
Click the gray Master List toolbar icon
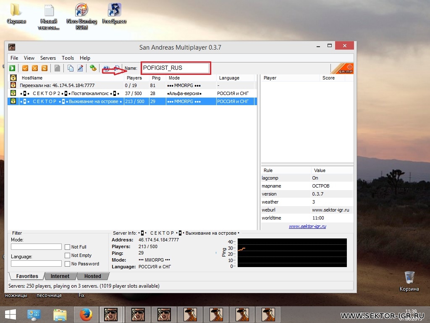coord(57,68)
